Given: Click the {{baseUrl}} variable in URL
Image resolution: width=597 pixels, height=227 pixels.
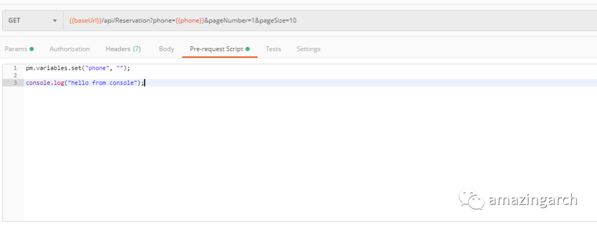Looking at the screenshot, I should (x=85, y=20).
